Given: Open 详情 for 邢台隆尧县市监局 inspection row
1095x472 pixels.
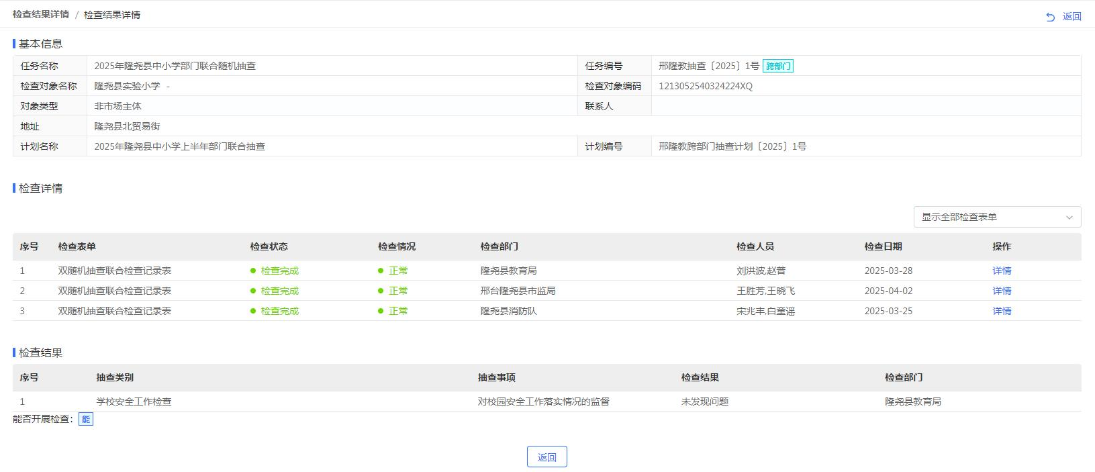Looking at the screenshot, I should click(x=1001, y=291).
